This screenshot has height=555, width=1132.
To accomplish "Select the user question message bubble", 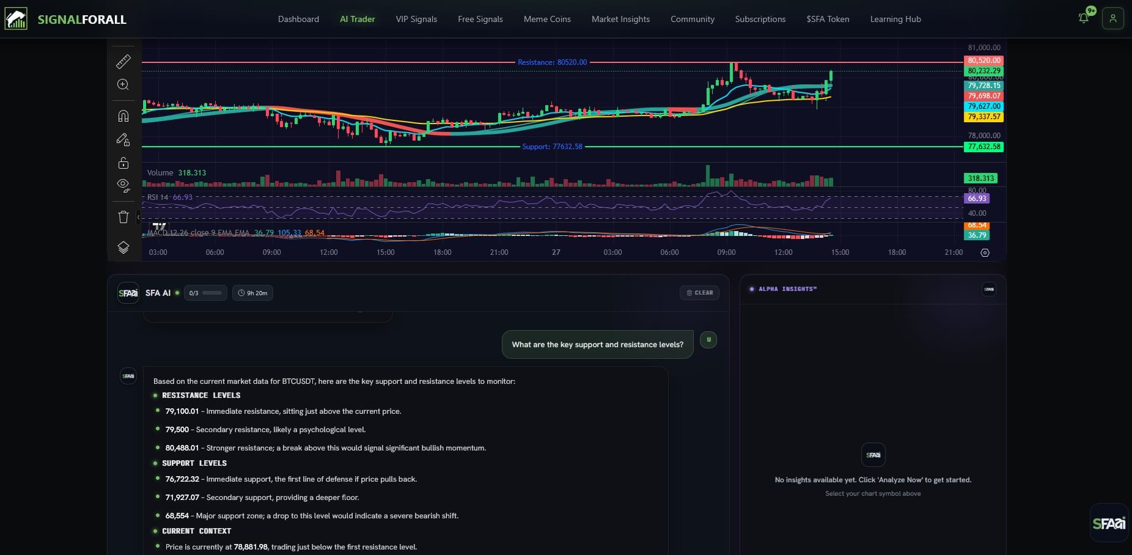I will click(x=598, y=344).
